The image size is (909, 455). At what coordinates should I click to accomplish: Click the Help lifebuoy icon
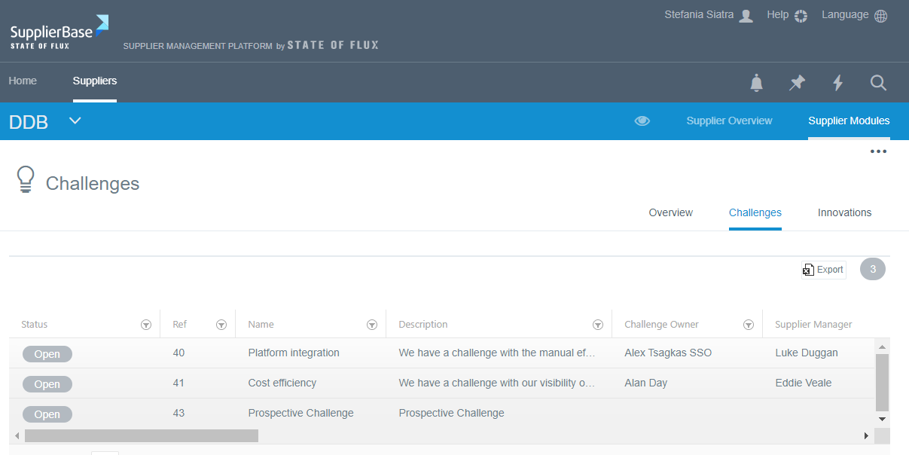pos(801,16)
